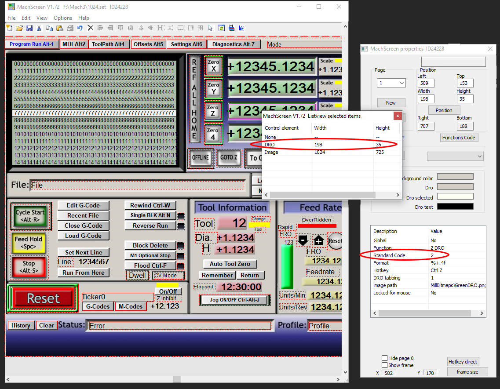Toggle the M1 Optional Stop indicator LED
The width and height of the screenshot is (500, 389).
pos(180,256)
